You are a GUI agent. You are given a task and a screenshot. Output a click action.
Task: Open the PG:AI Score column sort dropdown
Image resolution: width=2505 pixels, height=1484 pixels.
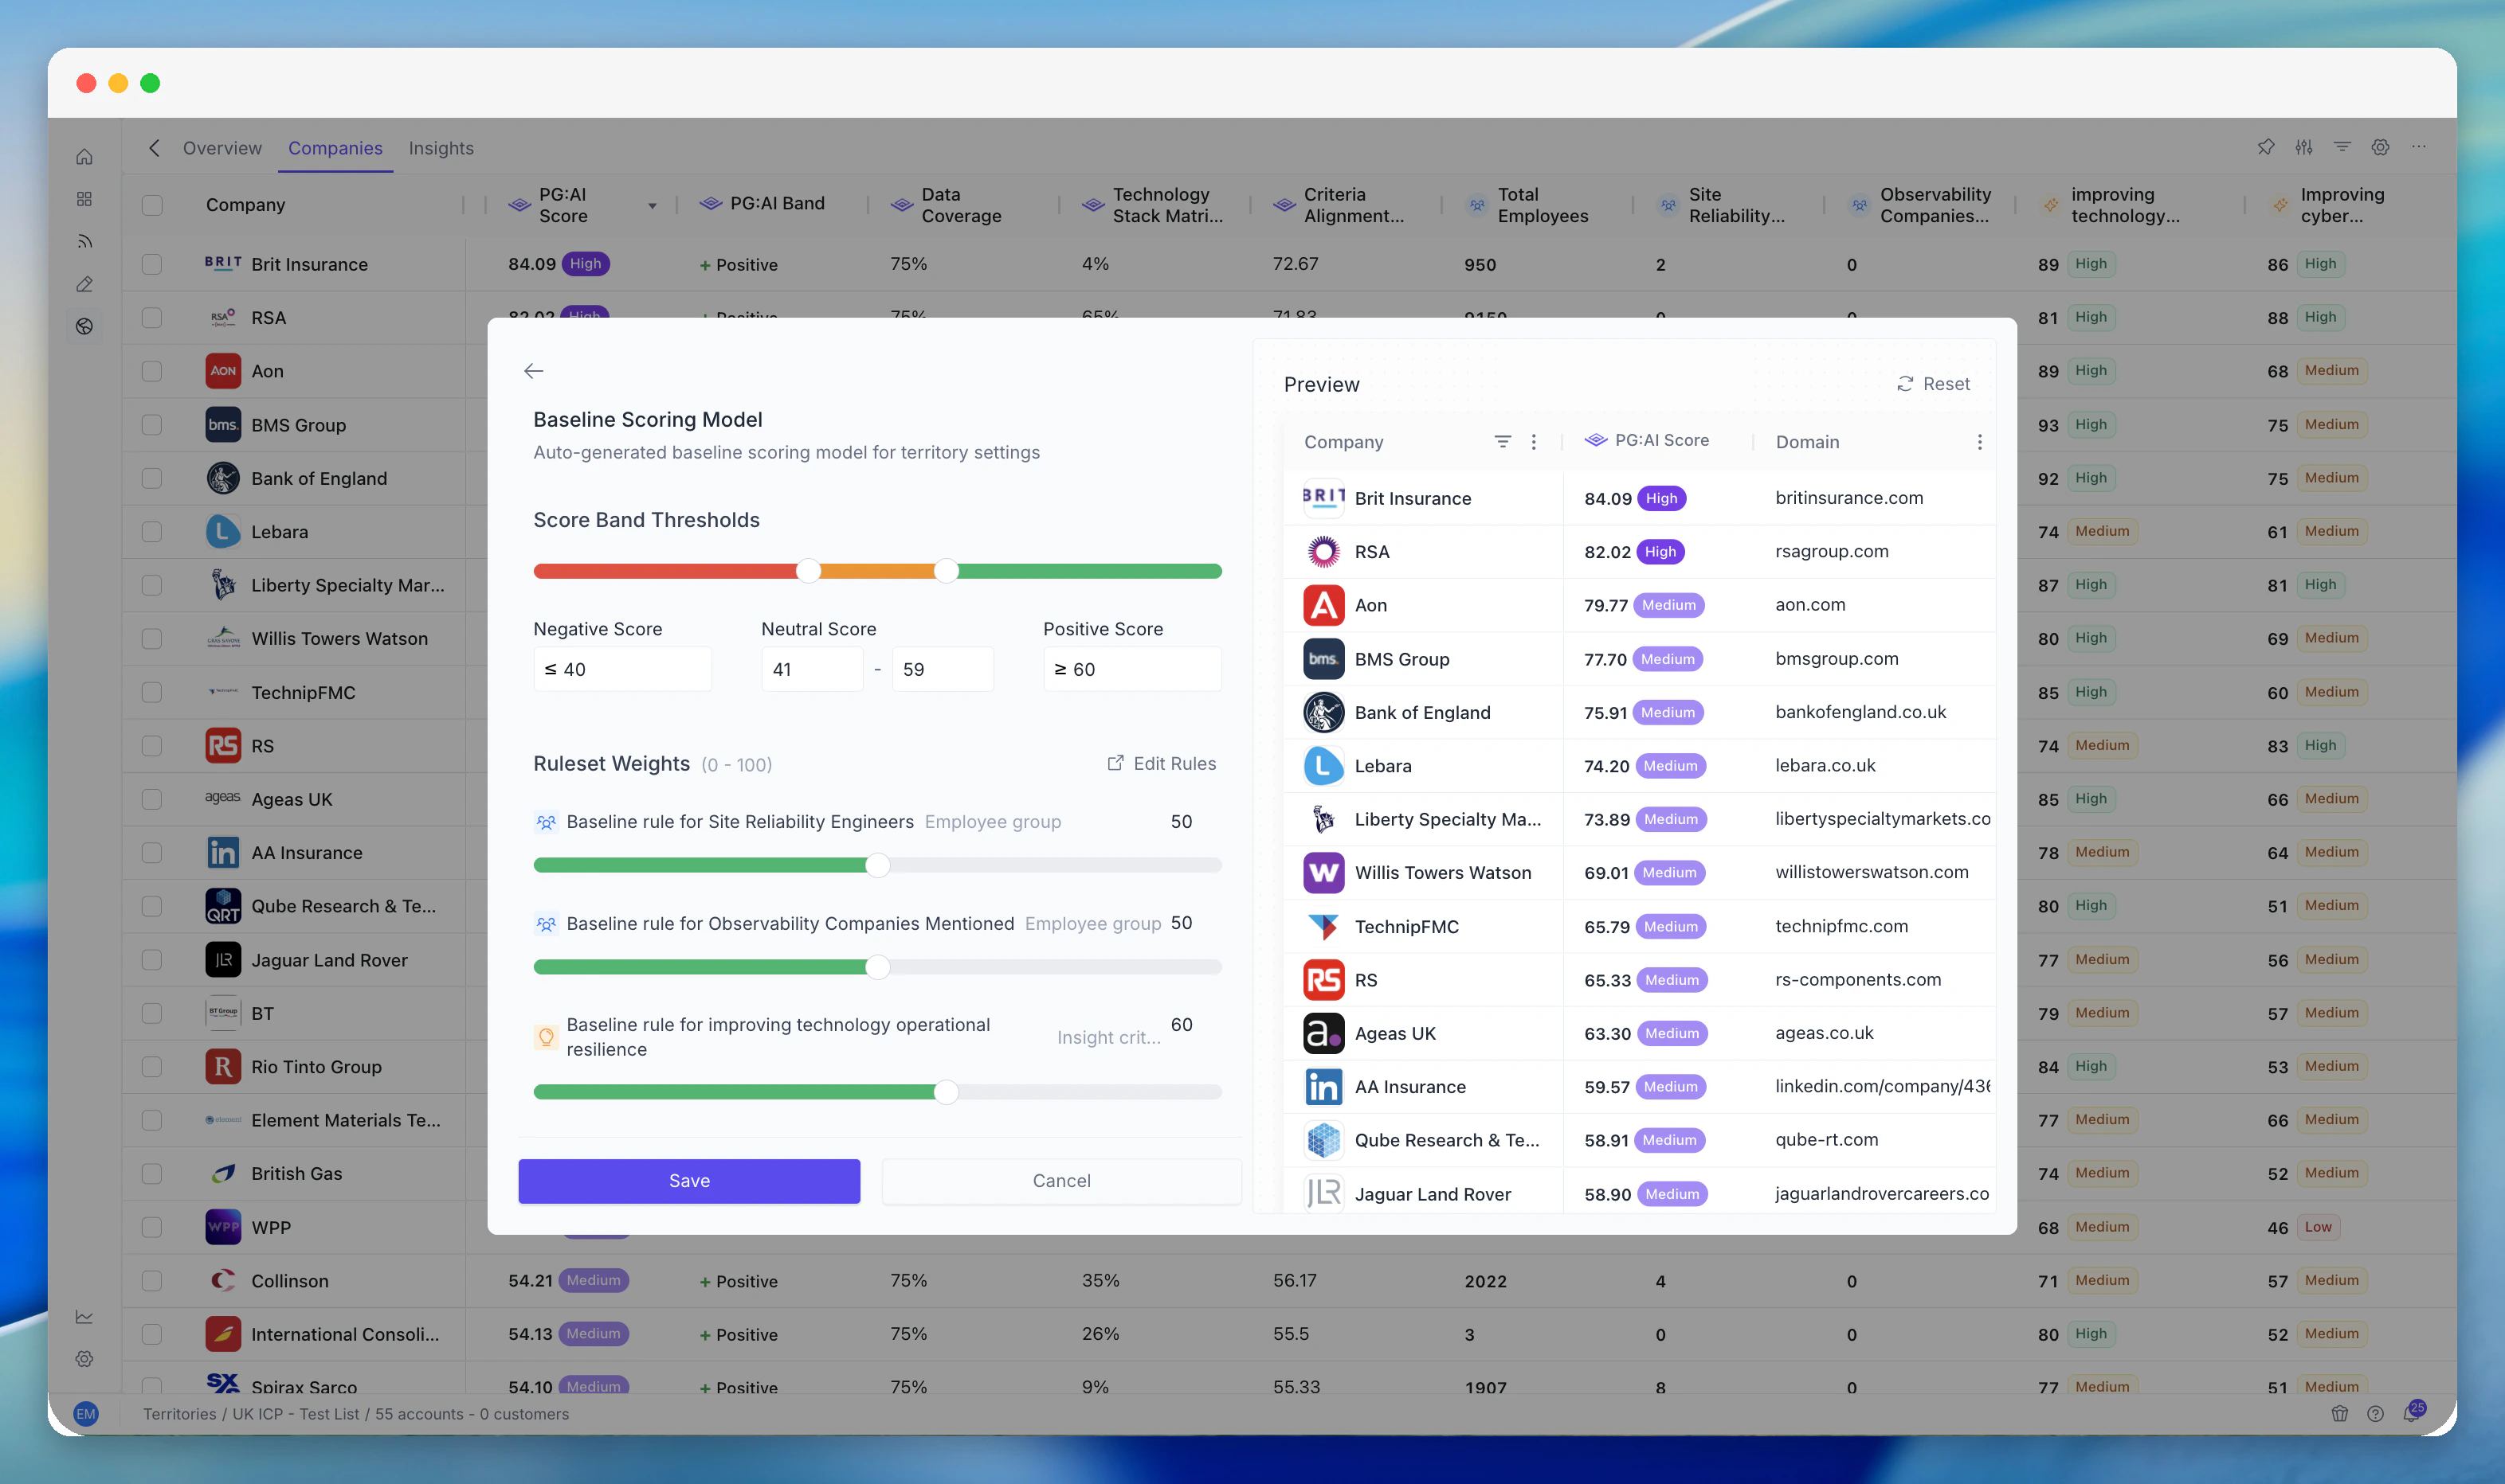(x=653, y=206)
